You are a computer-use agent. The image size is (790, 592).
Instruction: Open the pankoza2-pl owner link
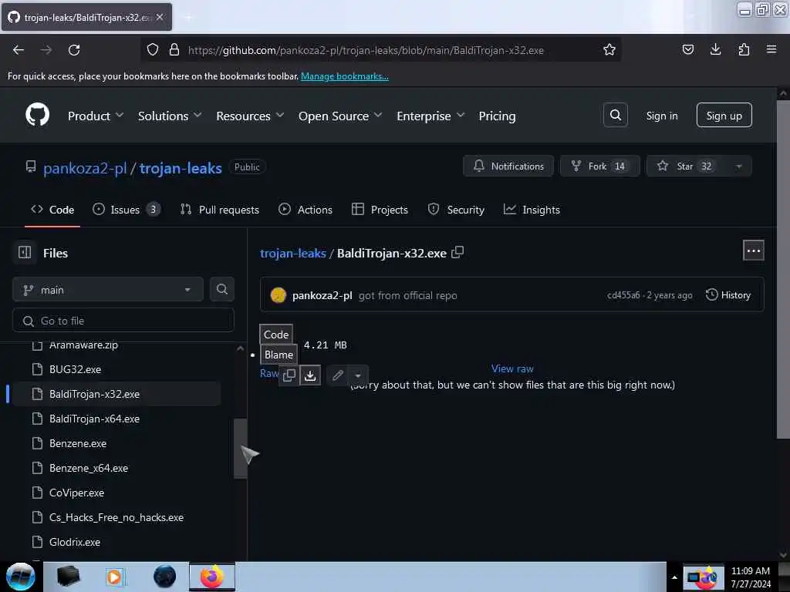(x=85, y=168)
